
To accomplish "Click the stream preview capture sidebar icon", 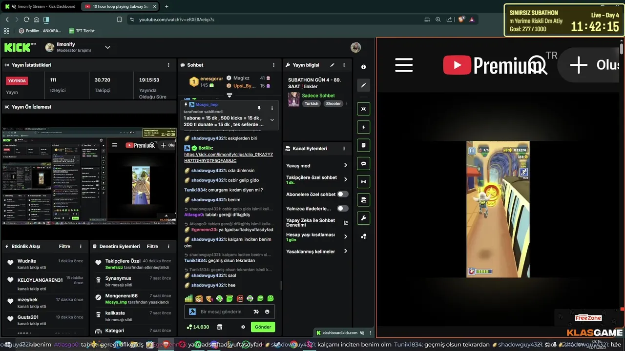I will pos(363,109).
